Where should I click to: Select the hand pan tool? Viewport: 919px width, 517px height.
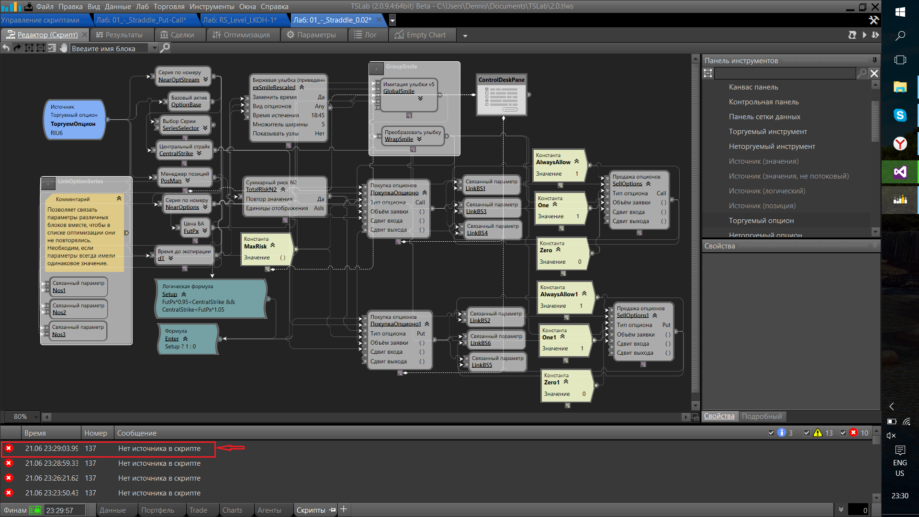pos(64,48)
